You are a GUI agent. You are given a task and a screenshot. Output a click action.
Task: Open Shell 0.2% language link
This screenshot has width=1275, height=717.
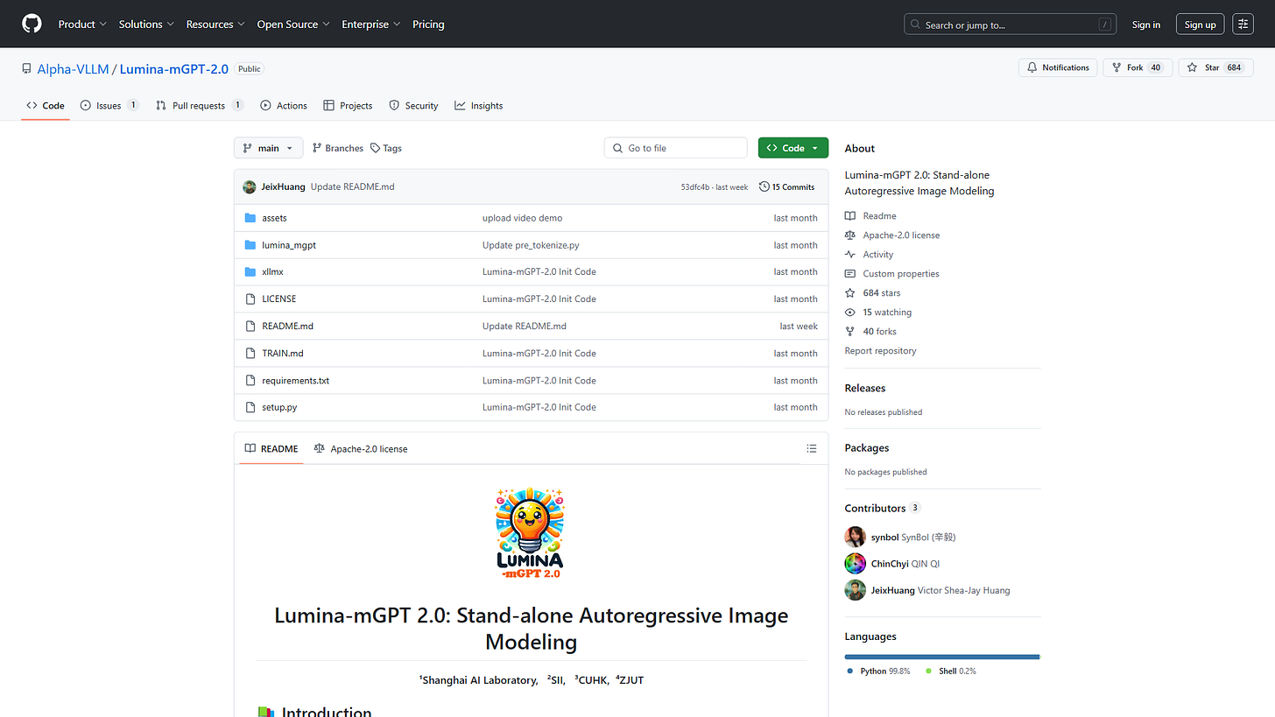point(950,671)
